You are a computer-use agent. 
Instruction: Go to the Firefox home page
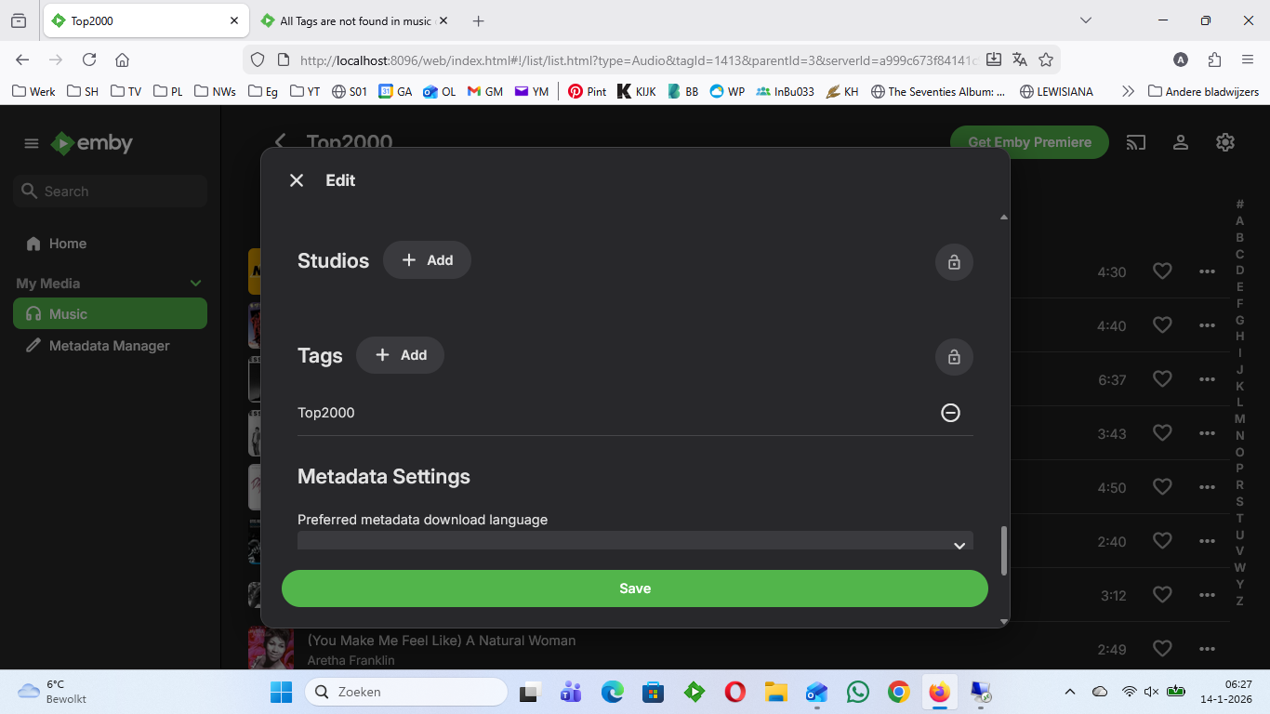pyautogui.click(x=122, y=59)
